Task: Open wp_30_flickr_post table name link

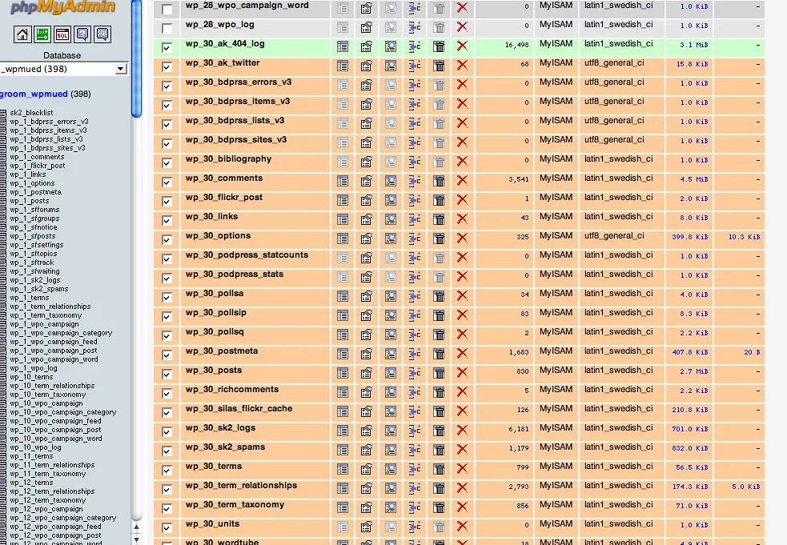Action: point(223,198)
